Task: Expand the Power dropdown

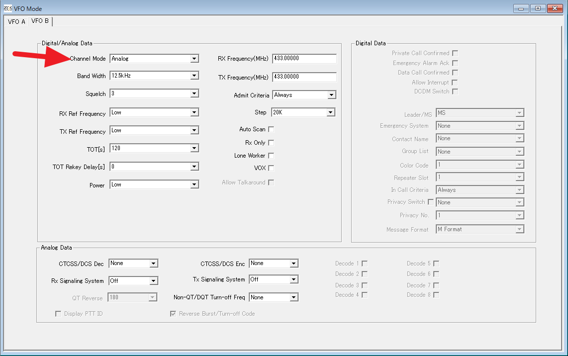Action: click(x=194, y=184)
